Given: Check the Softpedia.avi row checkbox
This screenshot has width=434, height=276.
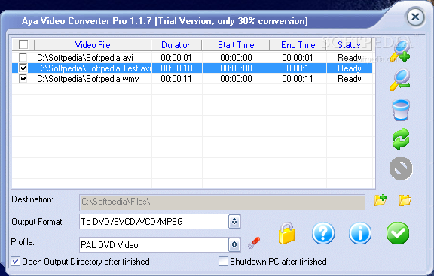Looking at the screenshot, I should [x=23, y=57].
